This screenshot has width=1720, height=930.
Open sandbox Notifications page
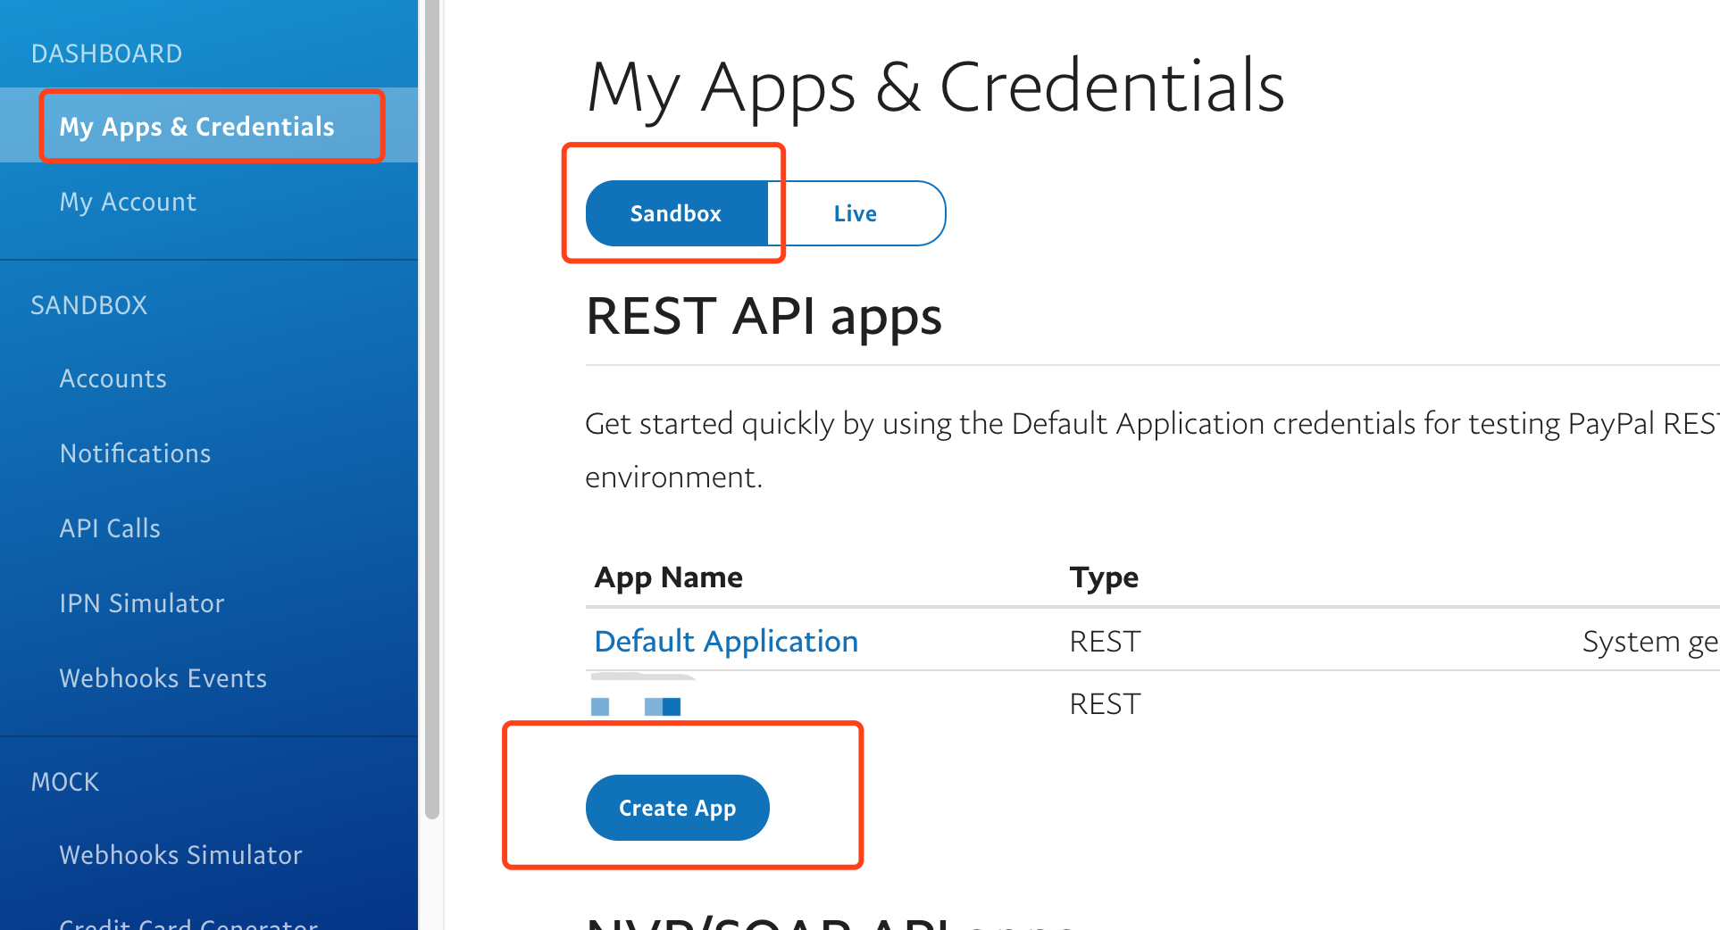135,453
